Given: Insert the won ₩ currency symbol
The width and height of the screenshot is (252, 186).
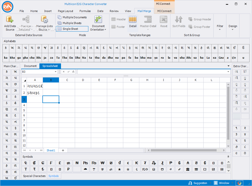Looking at the screenshot, I should (102, 163).
